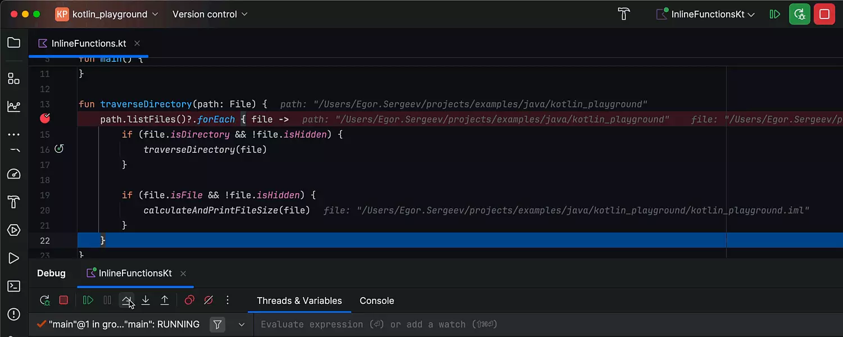The height and width of the screenshot is (337, 843).
Task: Resume program from debug toolbar
Action: (88, 300)
